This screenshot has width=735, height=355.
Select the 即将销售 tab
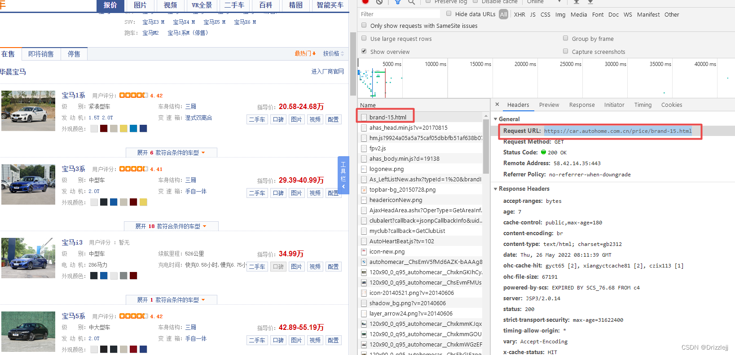click(41, 54)
